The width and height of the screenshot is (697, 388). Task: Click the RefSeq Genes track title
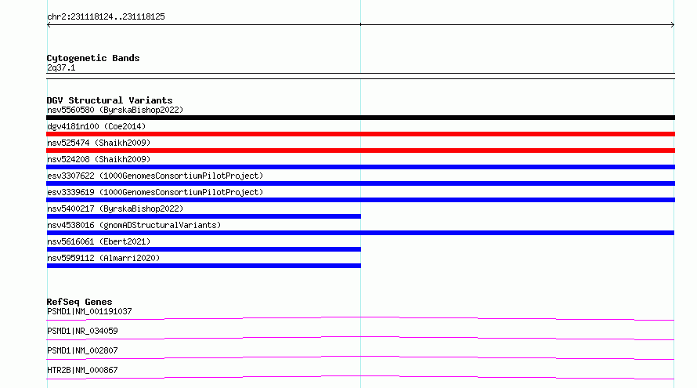pos(79,302)
